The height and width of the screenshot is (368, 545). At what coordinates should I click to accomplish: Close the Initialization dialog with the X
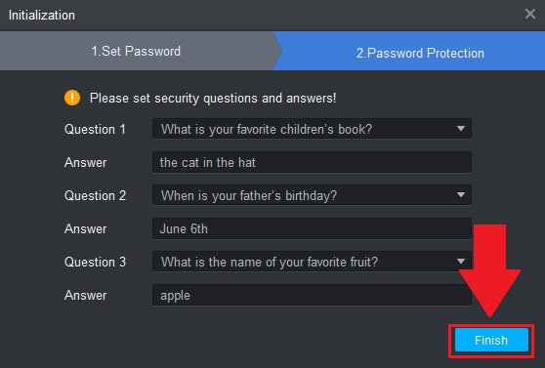pos(529,14)
